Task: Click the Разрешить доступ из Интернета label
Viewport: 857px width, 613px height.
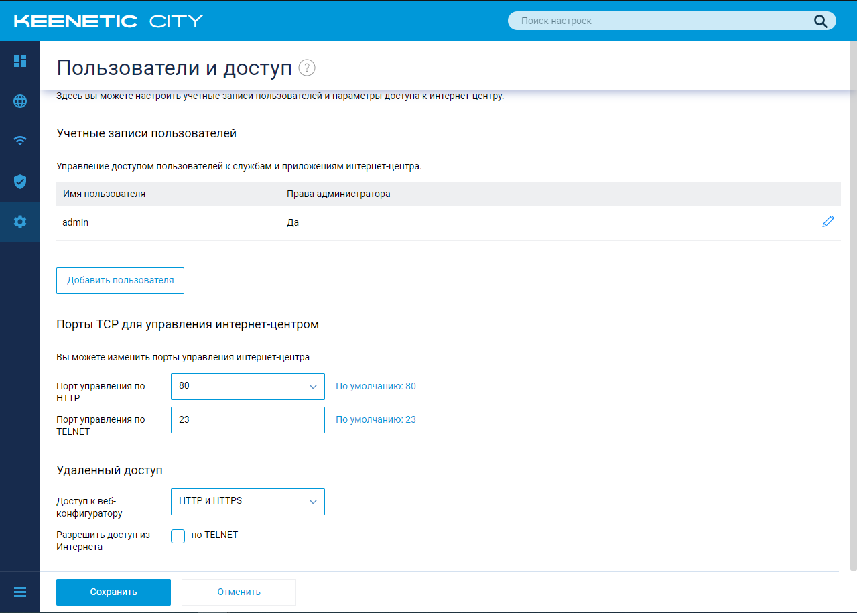Action: pyautogui.click(x=103, y=541)
